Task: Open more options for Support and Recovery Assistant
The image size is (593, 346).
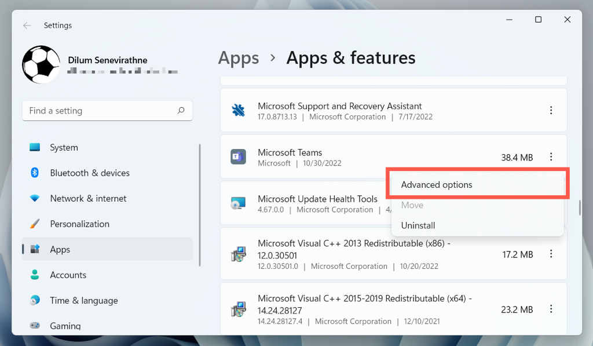Action: (551, 110)
